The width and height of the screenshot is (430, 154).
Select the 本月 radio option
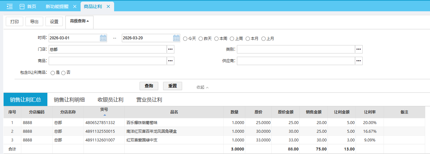coord(248,39)
